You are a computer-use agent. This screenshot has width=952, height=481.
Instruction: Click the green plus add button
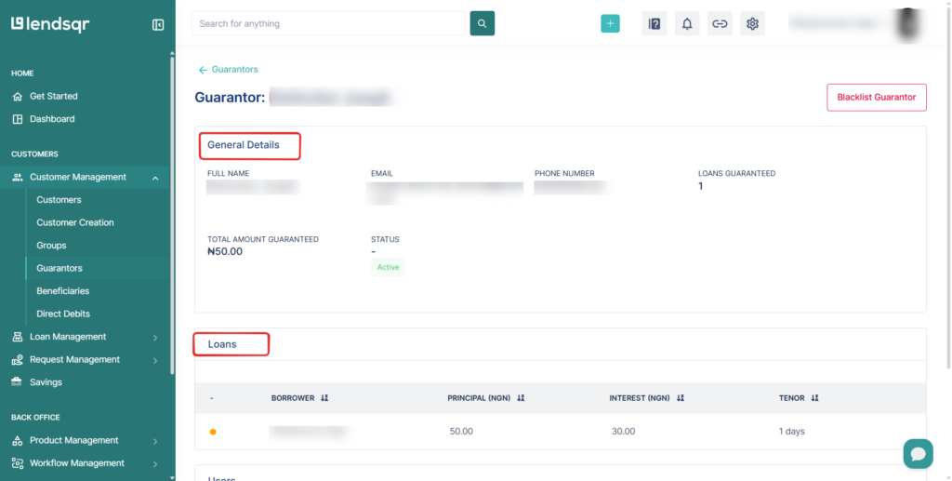click(610, 23)
